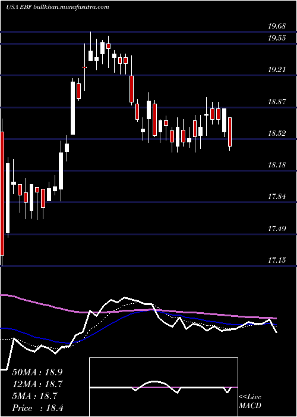Click the 18.87 price level label
The image size is (297, 417).
(277, 102)
